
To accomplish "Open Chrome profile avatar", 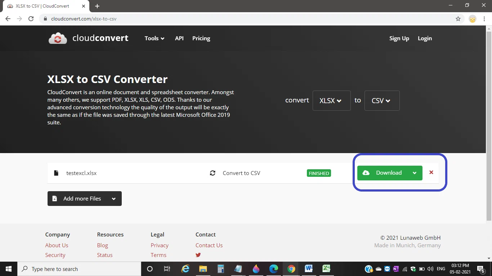I will pos(473,19).
